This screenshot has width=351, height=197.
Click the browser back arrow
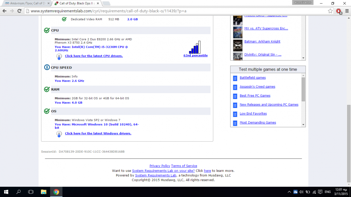tap(4, 11)
